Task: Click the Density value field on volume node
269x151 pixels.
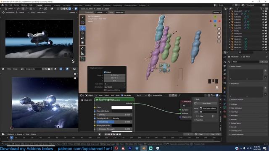Action: click(x=114, y=115)
